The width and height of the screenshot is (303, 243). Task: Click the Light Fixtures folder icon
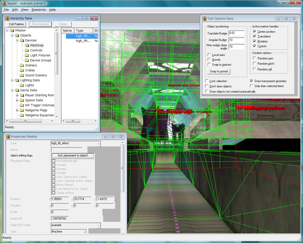pos(27,55)
